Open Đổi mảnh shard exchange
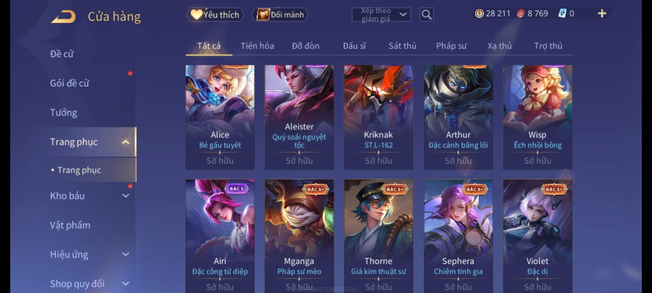 (x=280, y=15)
